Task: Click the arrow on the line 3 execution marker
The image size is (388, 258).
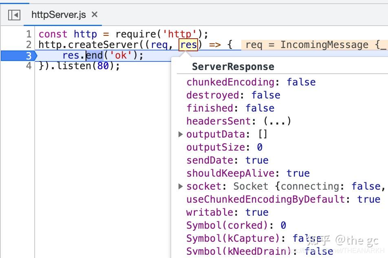Action: 35,56
